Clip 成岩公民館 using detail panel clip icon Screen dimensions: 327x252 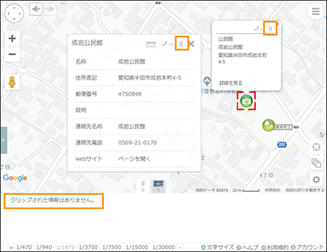click(x=181, y=44)
